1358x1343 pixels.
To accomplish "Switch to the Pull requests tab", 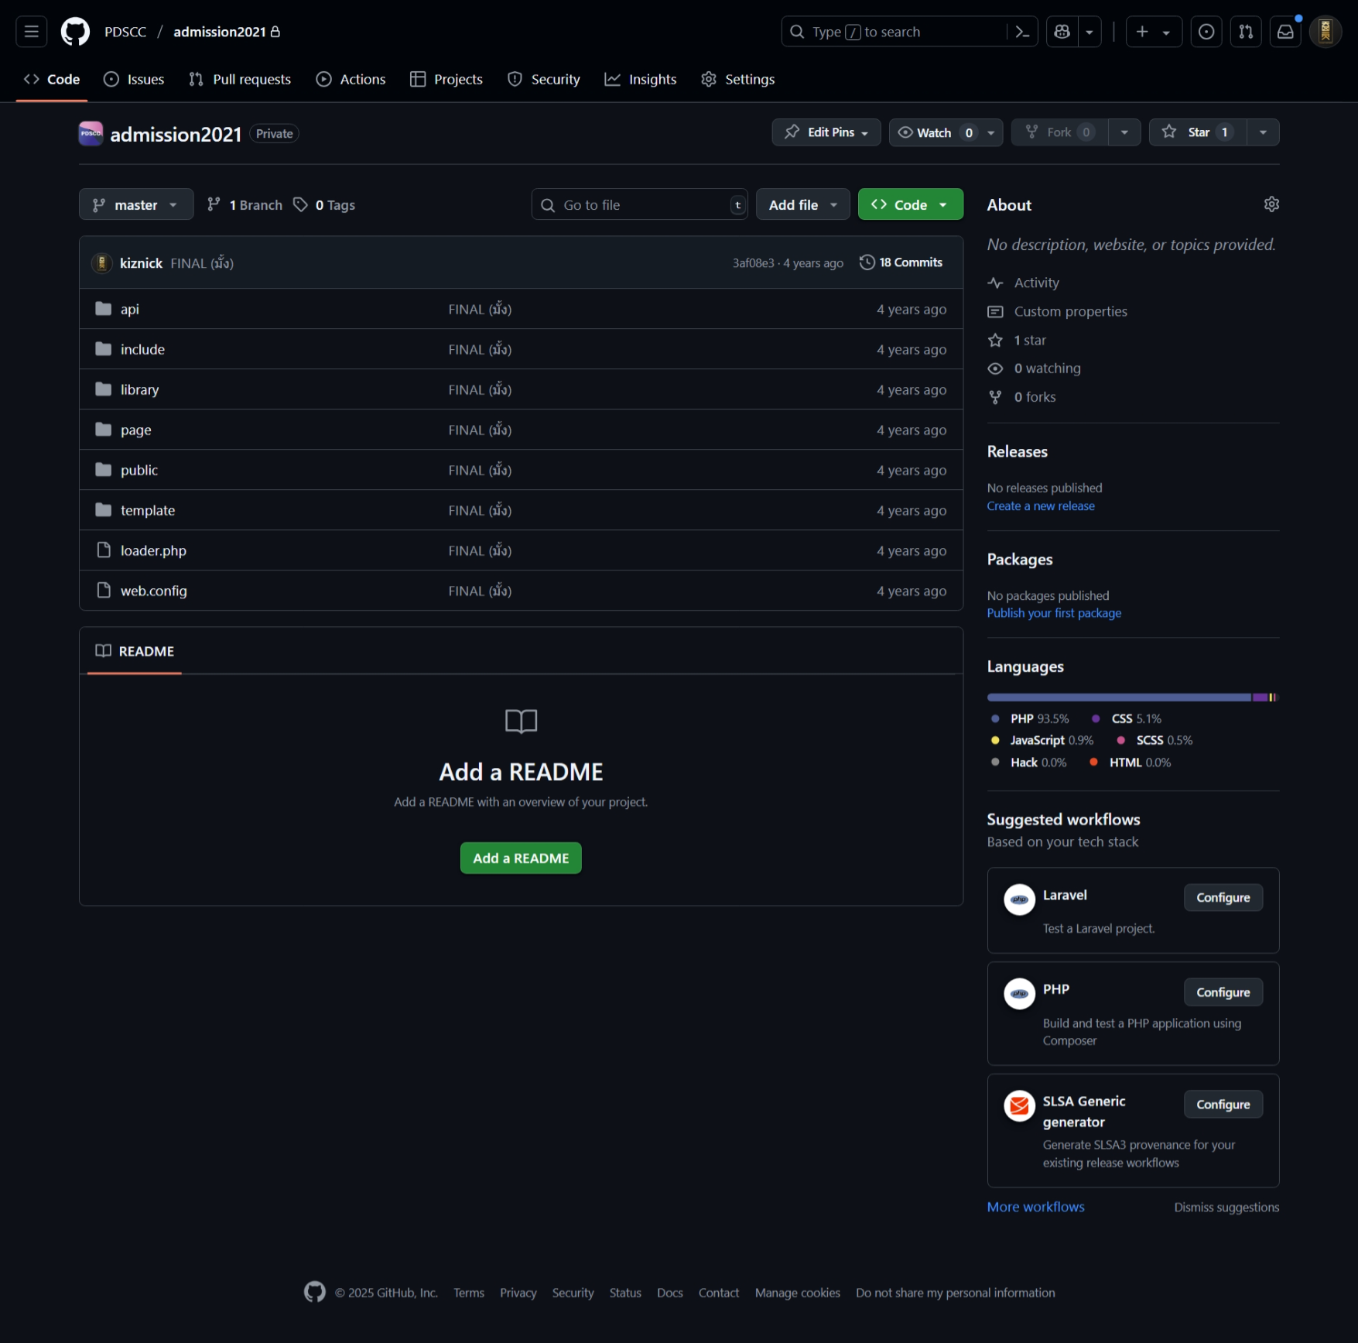I will point(239,78).
